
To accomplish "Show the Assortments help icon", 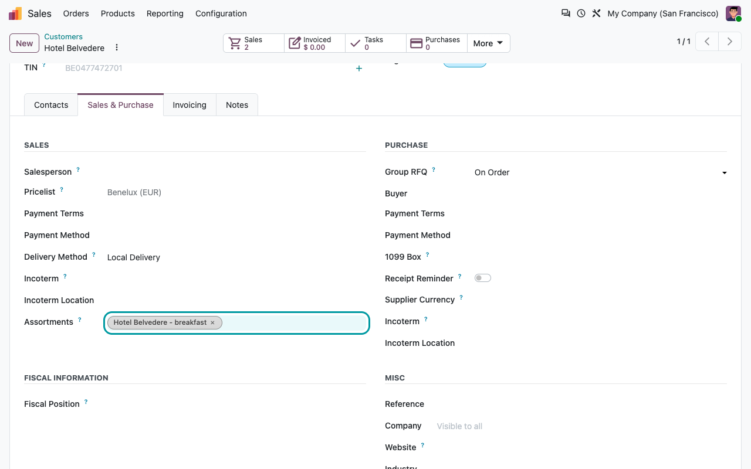I will [80, 320].
